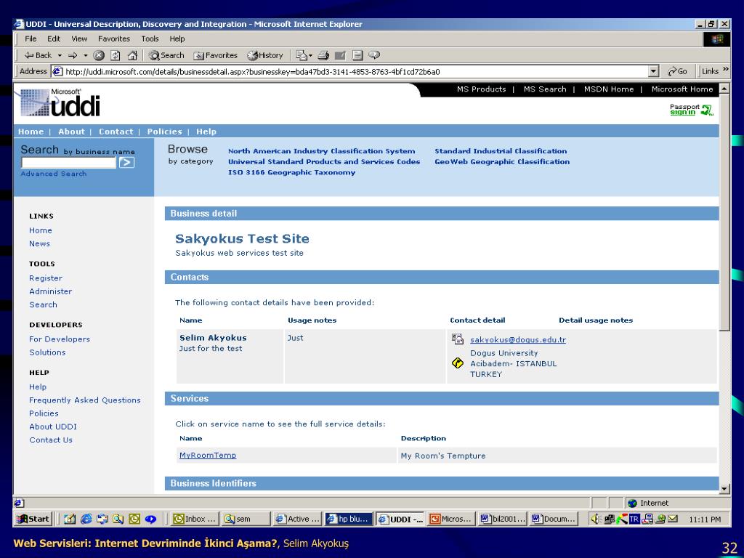Open the Advanced Search link
The height and width of the screenshot is (558, 744).
[54, 174]
